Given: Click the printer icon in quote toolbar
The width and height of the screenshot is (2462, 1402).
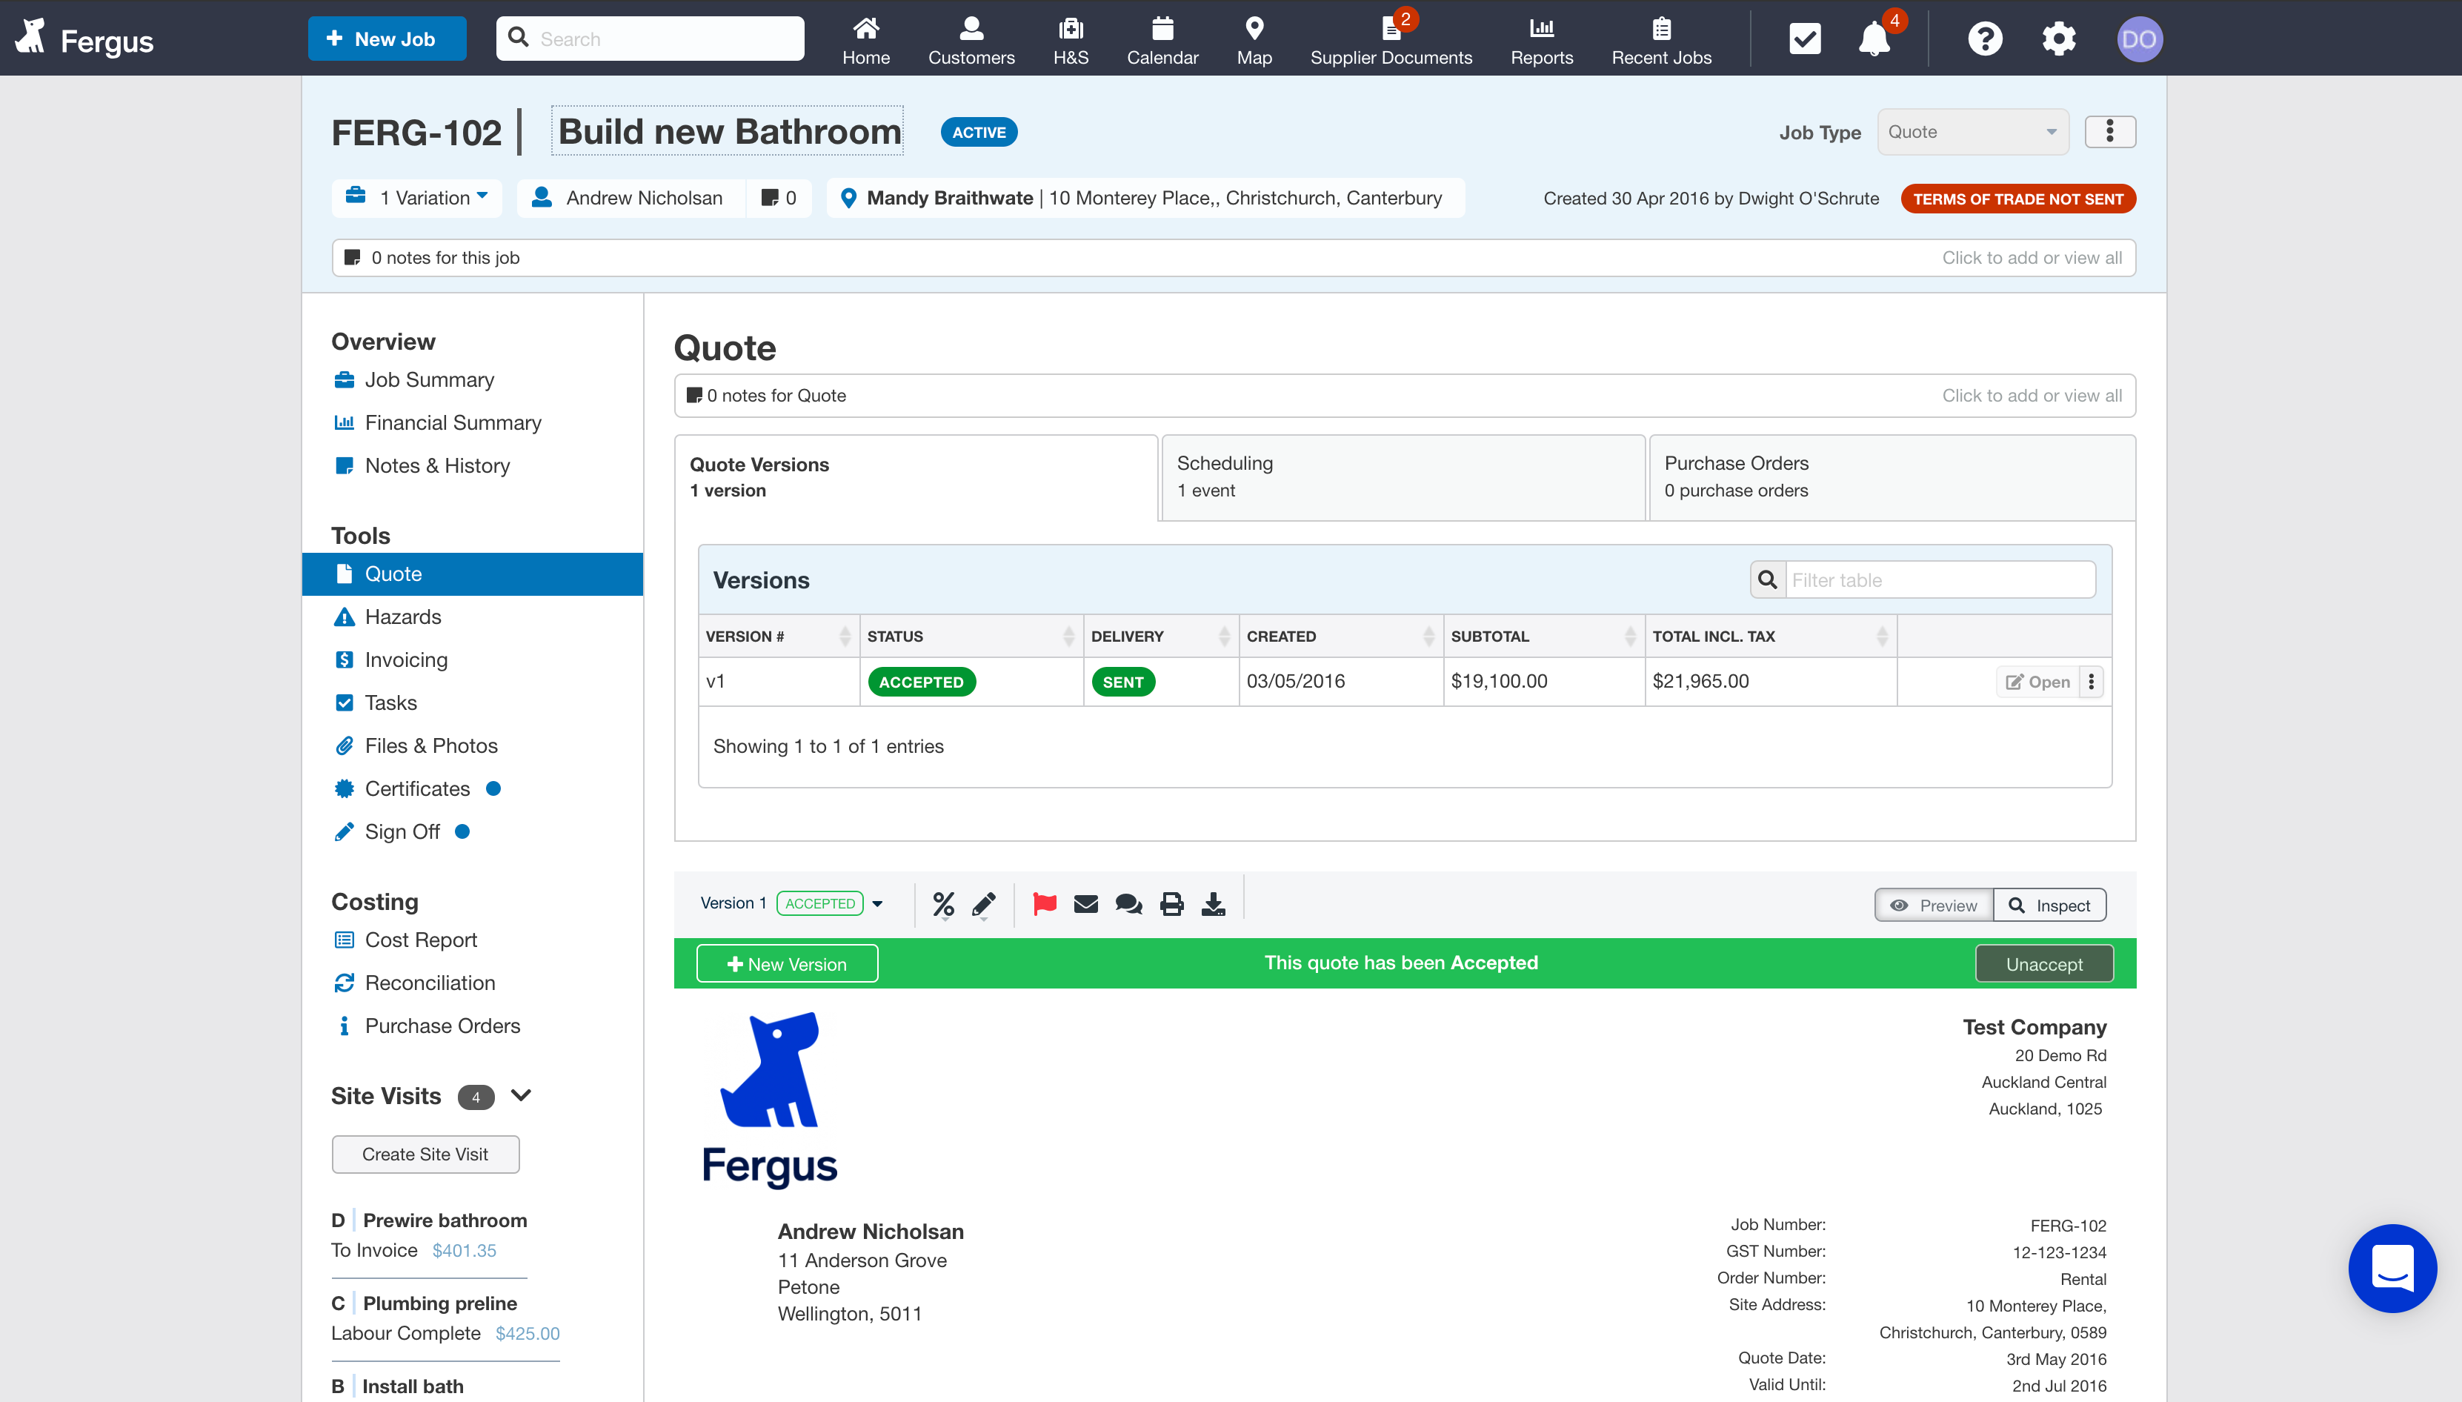Looking at the screenshot, I should pyautogui.click(x=1171, y=903).
